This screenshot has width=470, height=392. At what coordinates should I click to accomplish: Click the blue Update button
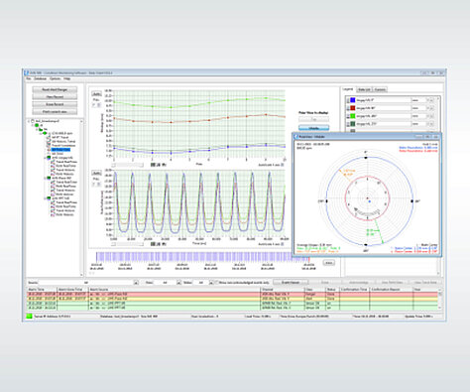(313, 128)
